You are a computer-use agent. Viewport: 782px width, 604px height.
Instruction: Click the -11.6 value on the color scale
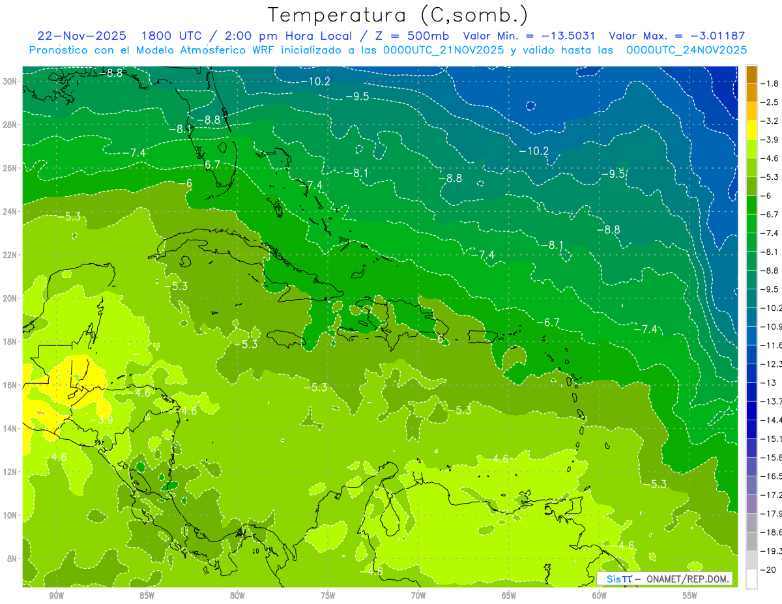pos(772,345)
